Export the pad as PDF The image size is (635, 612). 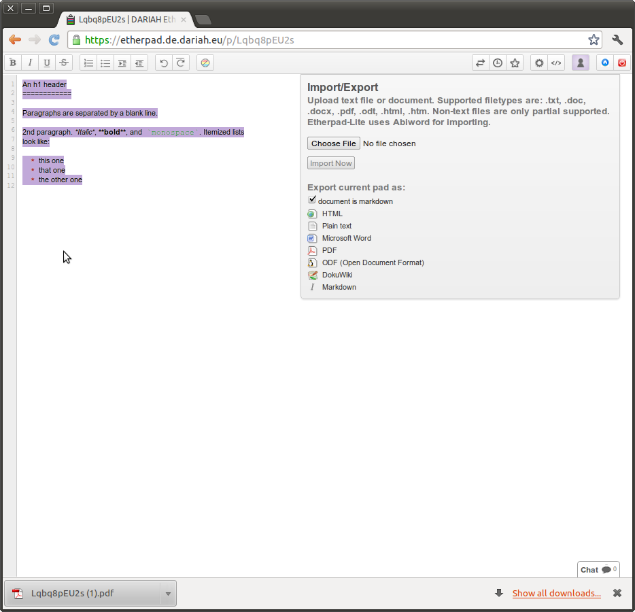pyautogui.click(x=329, y=250)
